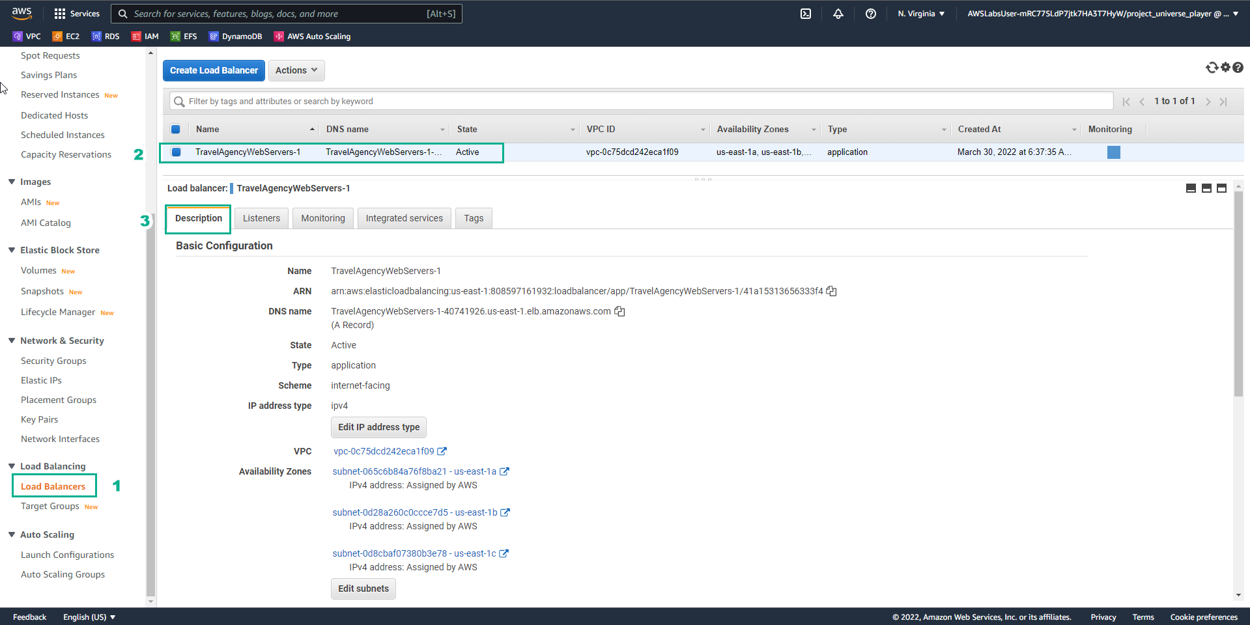Collapse the Load Balancing section
The image size is (1250, 625).
coord(12,466)
